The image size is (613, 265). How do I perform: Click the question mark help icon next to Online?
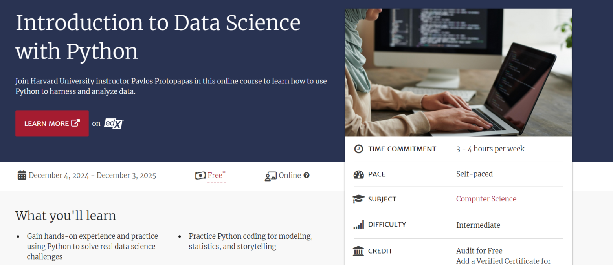(x=306, y=176)
